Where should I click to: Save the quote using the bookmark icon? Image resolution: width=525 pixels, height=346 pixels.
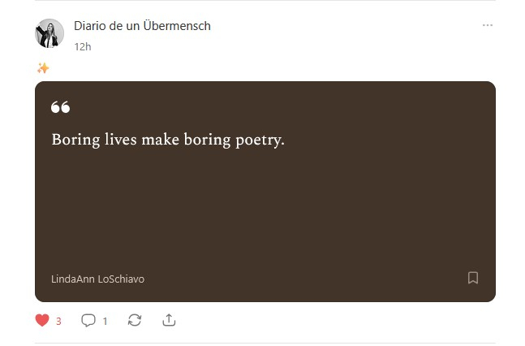click(473, 278)
